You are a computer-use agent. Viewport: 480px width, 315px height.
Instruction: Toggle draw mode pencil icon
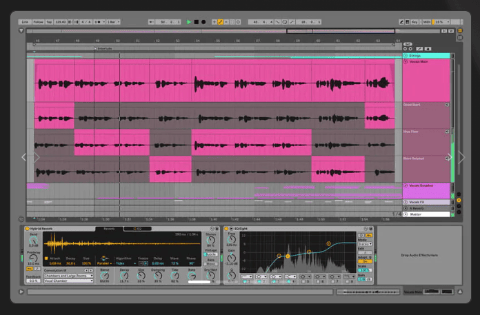(x=401, y=22)
